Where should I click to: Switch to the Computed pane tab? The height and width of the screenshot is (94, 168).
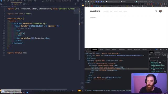click(x=157, y=52)
